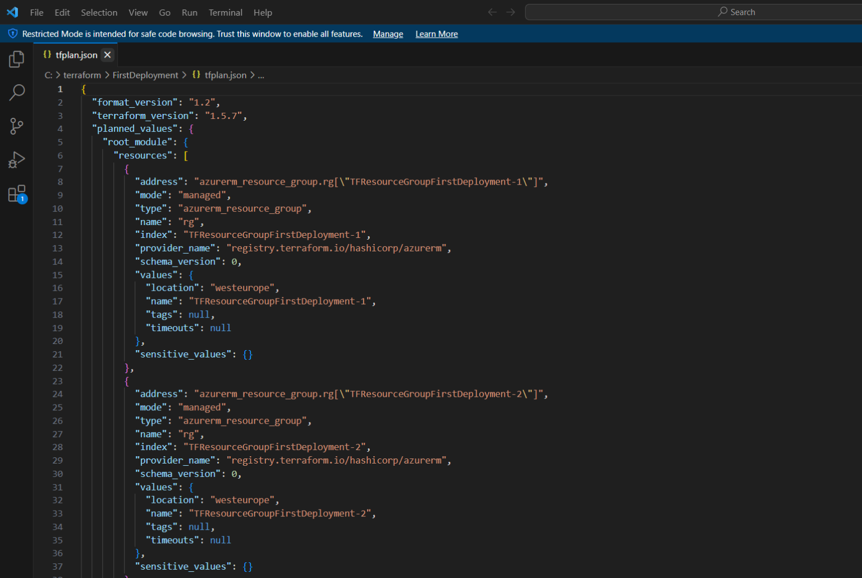Viewport: 862px width, 578px height.
Task: Click the VS Code logo top-left
Action: click(x=12, y=12)
